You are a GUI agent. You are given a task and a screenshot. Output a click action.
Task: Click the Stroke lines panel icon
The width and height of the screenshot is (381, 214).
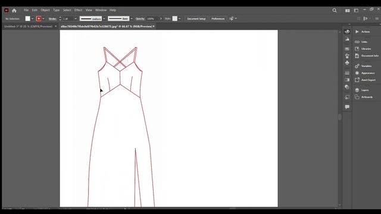point(347,73)
